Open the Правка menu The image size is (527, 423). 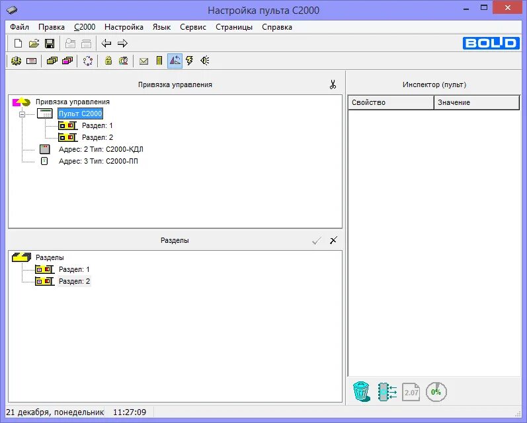click(x=52, y=27)
